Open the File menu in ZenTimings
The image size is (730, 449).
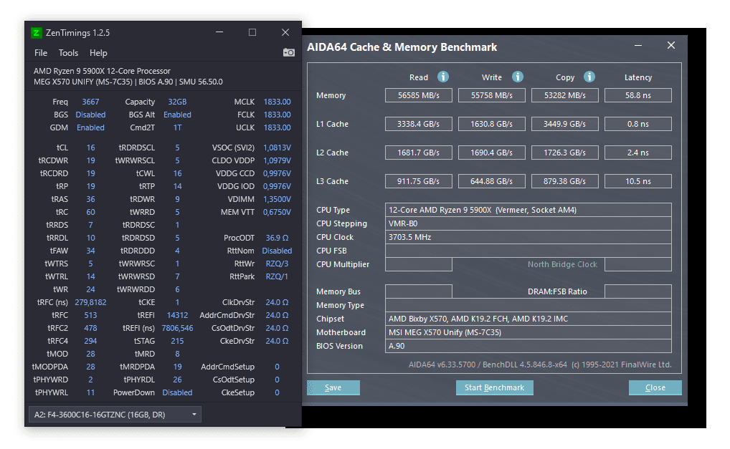click(x=40, y=53)
